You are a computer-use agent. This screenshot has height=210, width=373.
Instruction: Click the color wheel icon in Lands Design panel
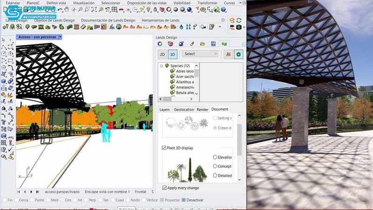coord(160,44)
